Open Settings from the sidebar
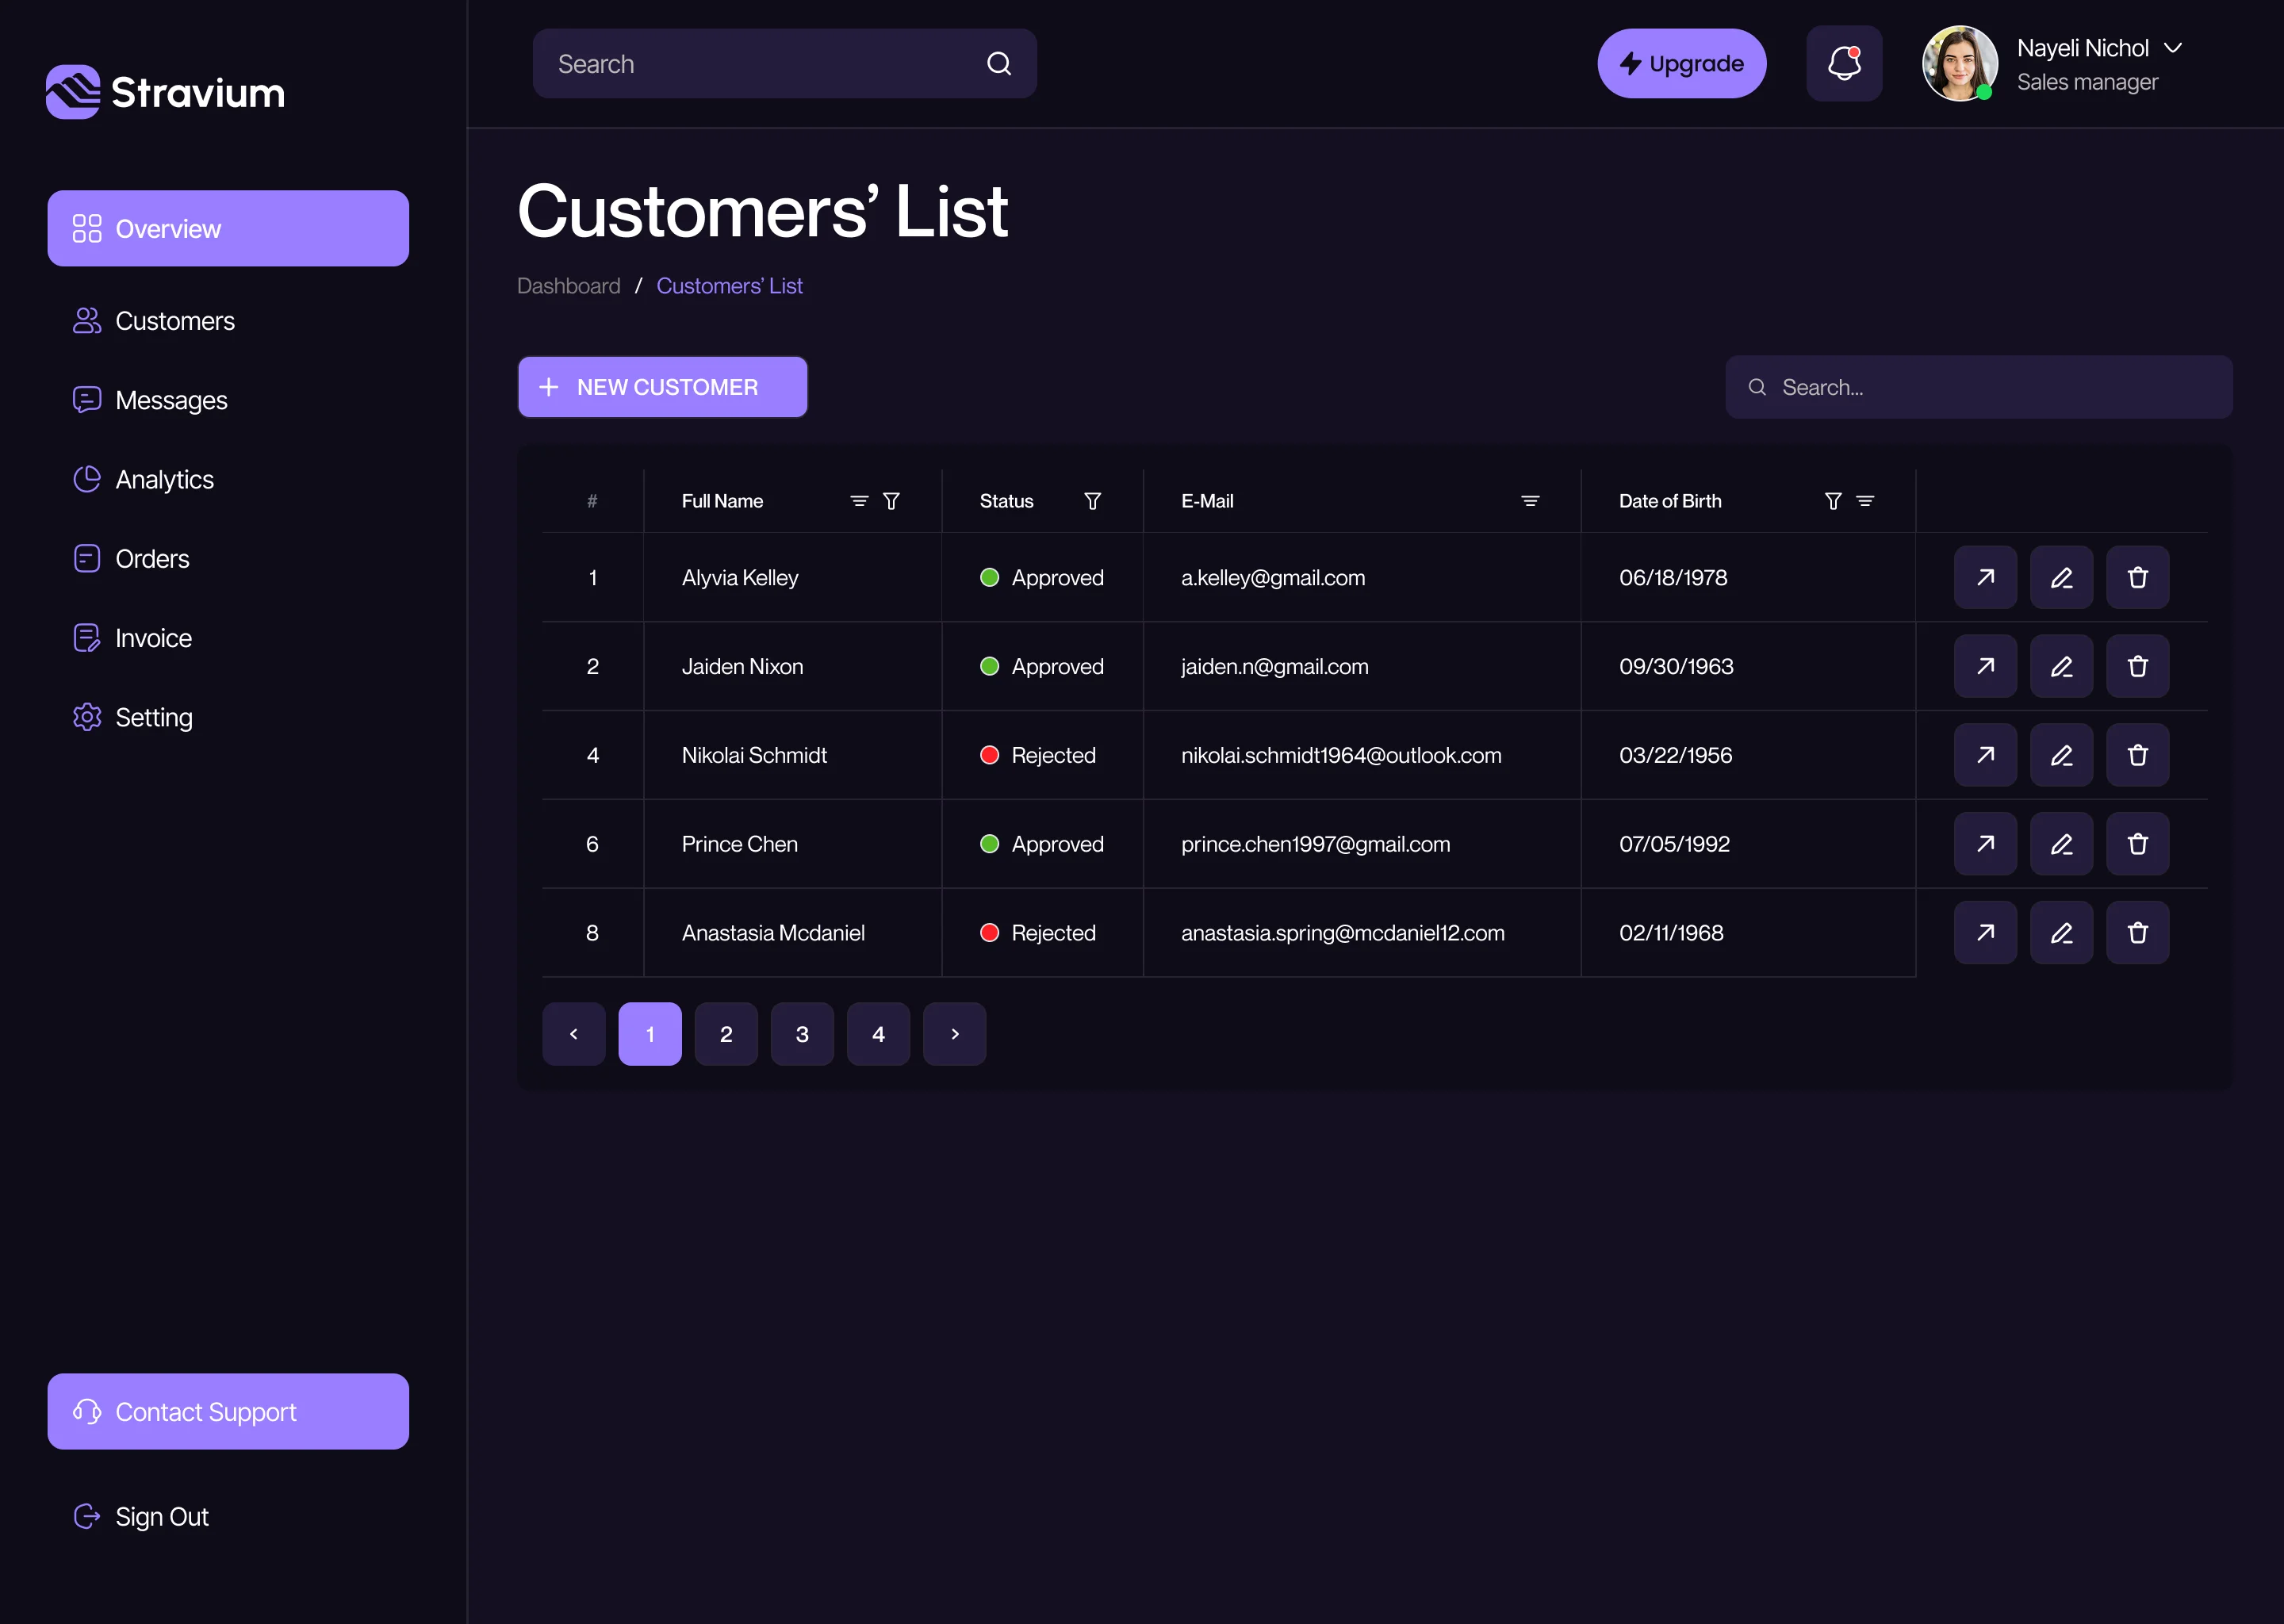 [154, 717]
